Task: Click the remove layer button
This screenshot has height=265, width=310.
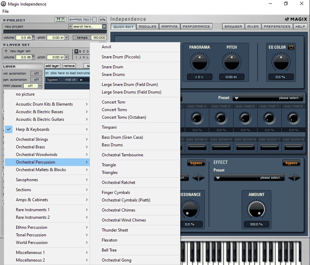Action: tap(69, 66)
